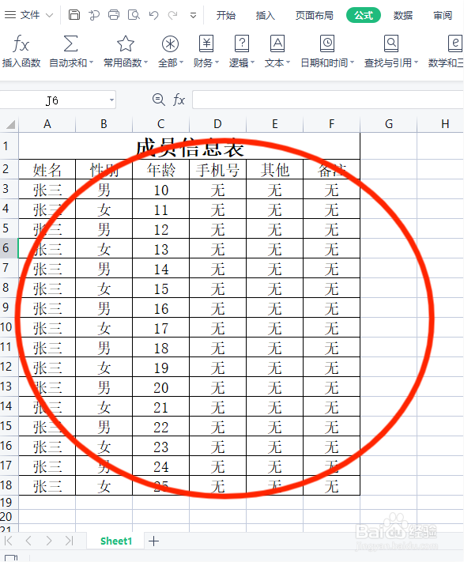This screenshot has height=562, width=464.
Task: Expand the 全部 dropdown label
Action: (171, 63)
